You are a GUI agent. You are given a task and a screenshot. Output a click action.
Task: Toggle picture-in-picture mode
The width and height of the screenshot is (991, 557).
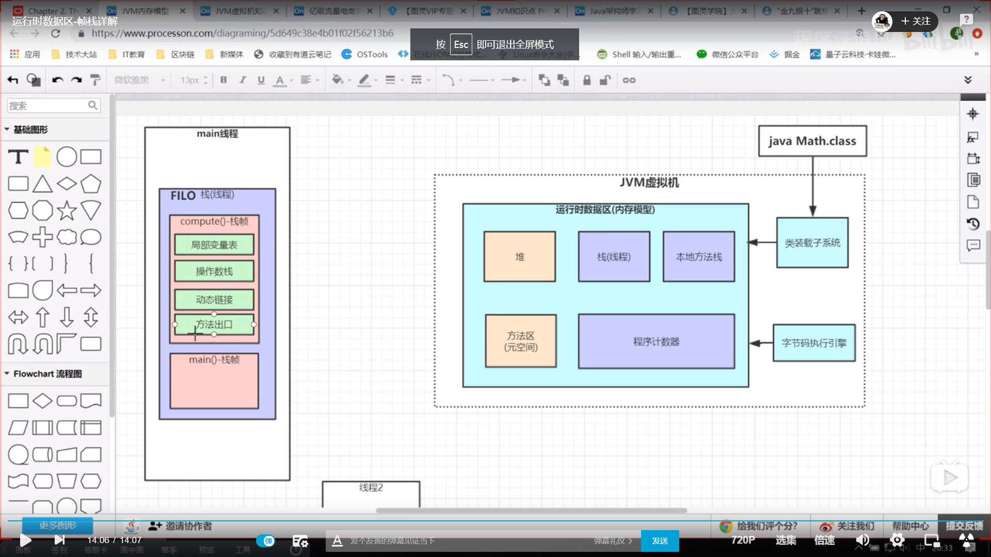point(932,540)
